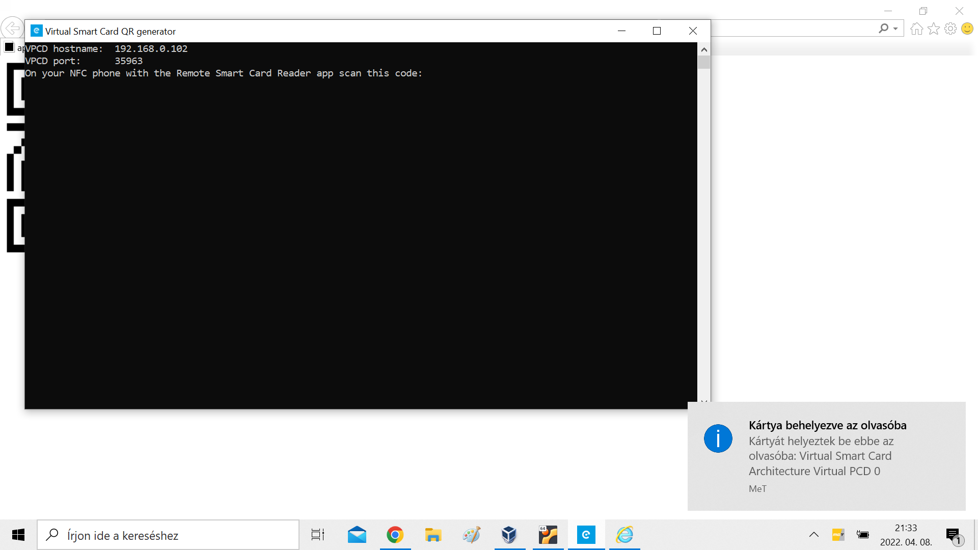
Task: Expand the IE search dropdown arrow
Action: tap(895, 29)
